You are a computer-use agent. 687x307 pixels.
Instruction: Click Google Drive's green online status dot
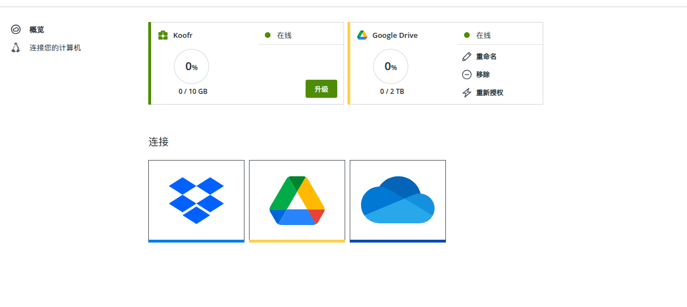click(467, 35)
